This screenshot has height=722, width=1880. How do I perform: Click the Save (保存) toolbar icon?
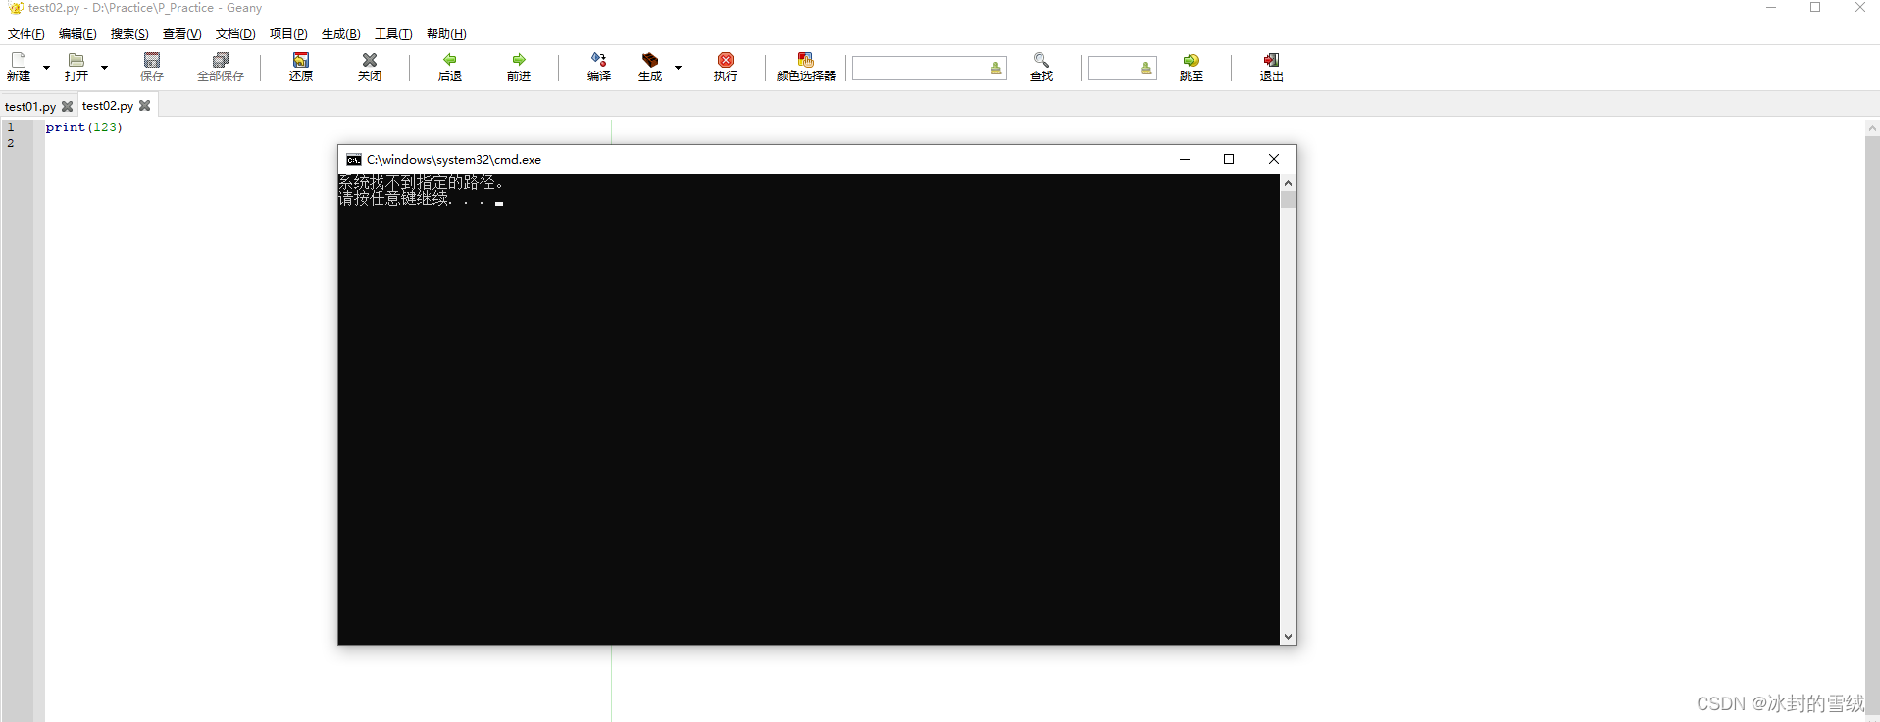coord(152,60)
